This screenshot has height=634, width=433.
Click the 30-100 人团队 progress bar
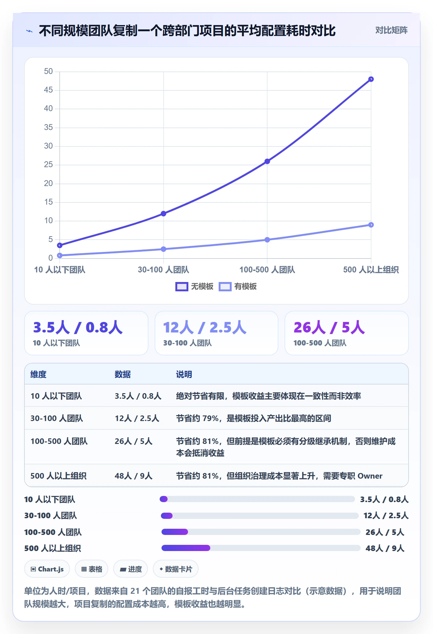(260, 516)
